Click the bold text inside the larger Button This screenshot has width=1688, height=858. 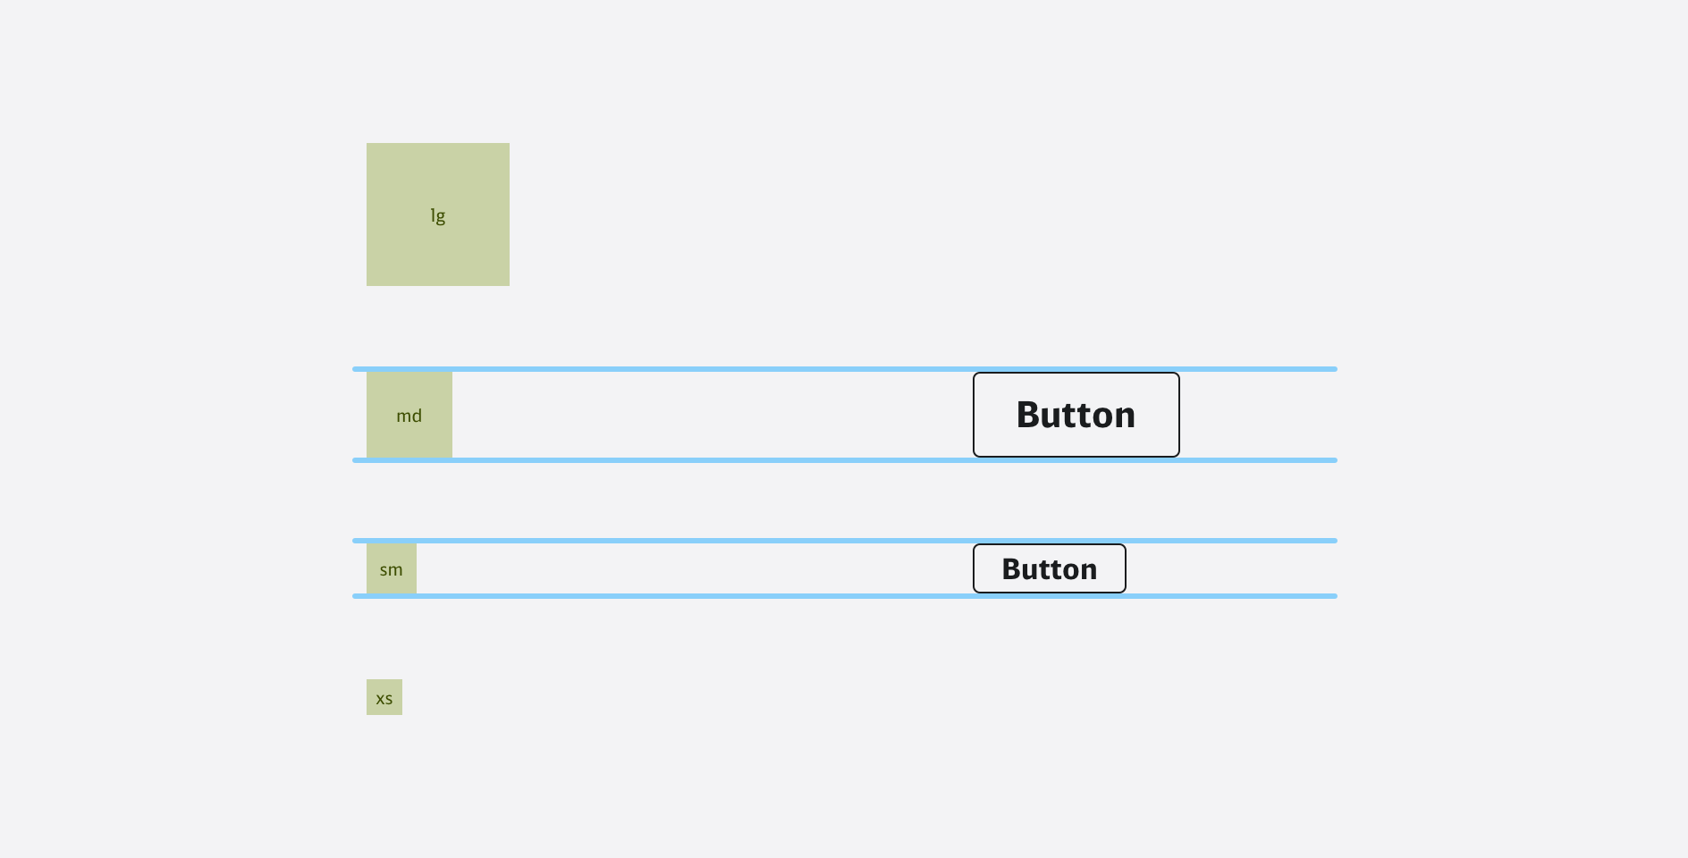tap(1076, 415)
